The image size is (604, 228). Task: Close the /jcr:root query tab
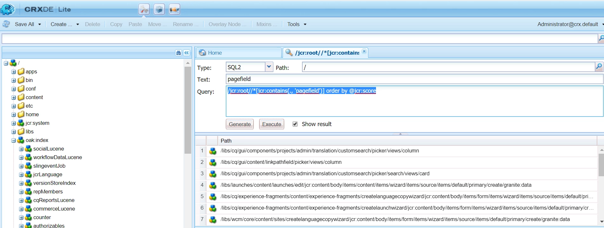[x=364, y=51]
